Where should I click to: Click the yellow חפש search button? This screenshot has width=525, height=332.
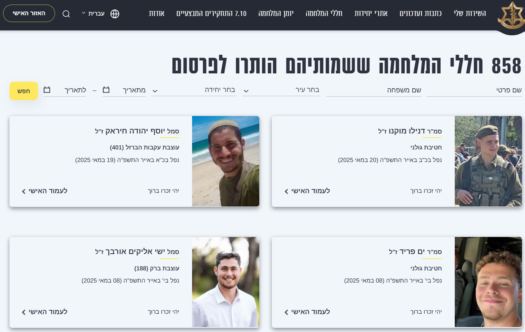[x=24, y=91]
